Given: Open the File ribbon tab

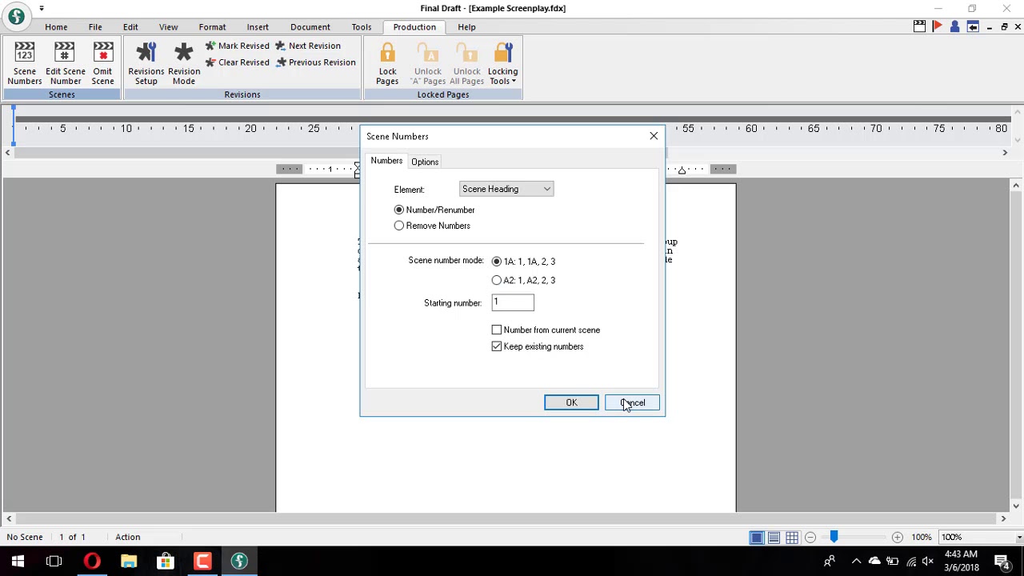Looking at the screenshot, I should (95, 27).
